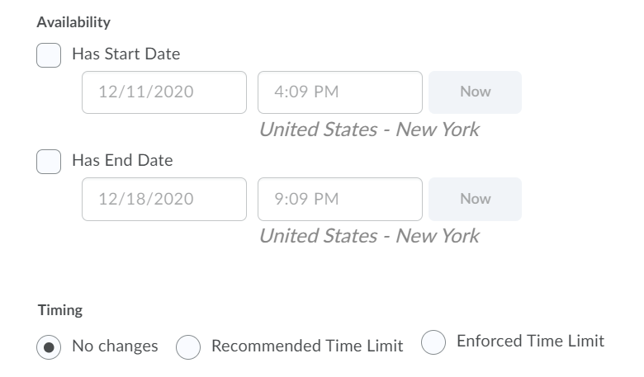Choose Recommended Time Limit radio button

pos(188,347)
